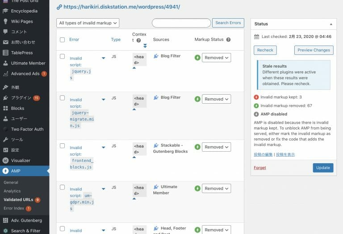Click the double-arrow expand all context icon
Viewport: 343px width, 234px height.
[x=145, y=46]
